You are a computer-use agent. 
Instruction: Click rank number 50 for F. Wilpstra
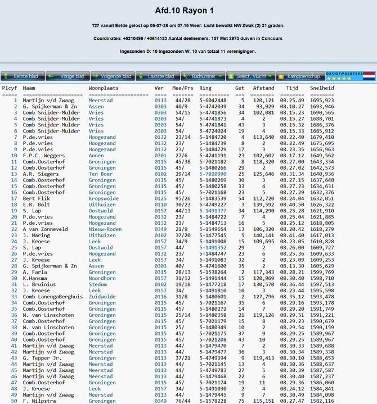pos(14,401)
